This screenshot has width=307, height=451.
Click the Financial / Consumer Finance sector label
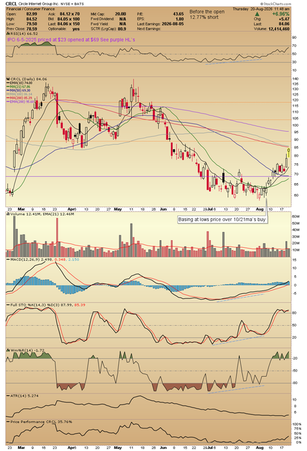[30, 9]
